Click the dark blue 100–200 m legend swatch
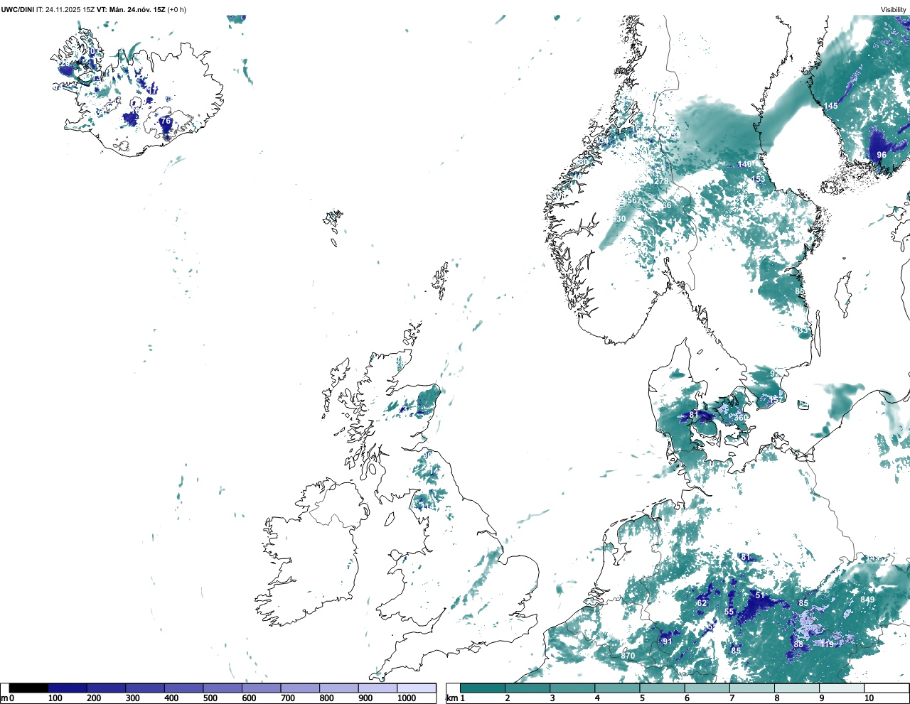The image size is (910, 704). pyautogui.click(x=68, y=688)
